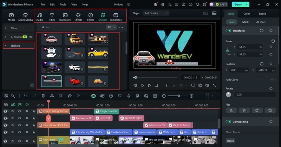Click the Rotate dial knob
Image resolution: width=281 pixels, height=147 pixels.
[x=228, y=94]
